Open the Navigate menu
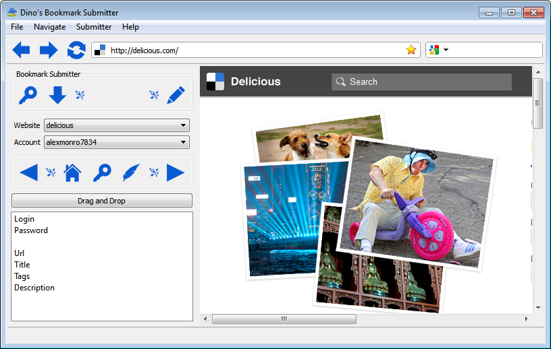The image size is (551, 349). tap(49, 27)
